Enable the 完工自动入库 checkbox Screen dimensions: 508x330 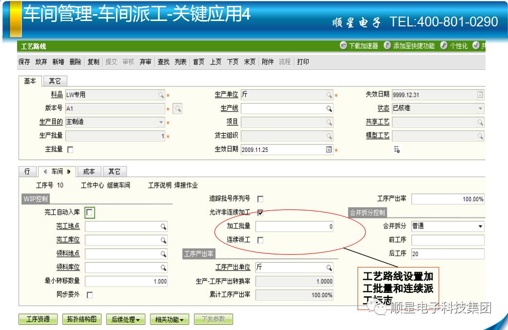point(90,212)
